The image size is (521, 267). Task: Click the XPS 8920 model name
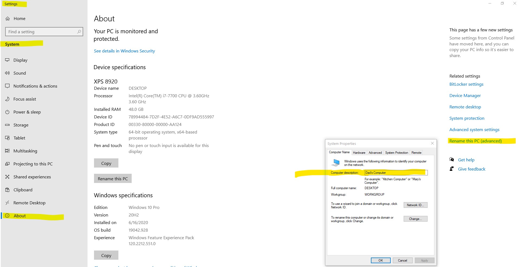pyautogui.click(x=106, y=82)
